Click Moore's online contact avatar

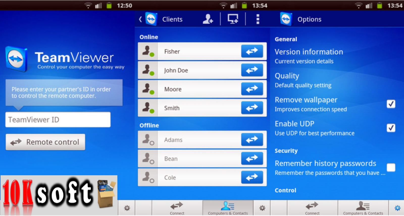148,89
